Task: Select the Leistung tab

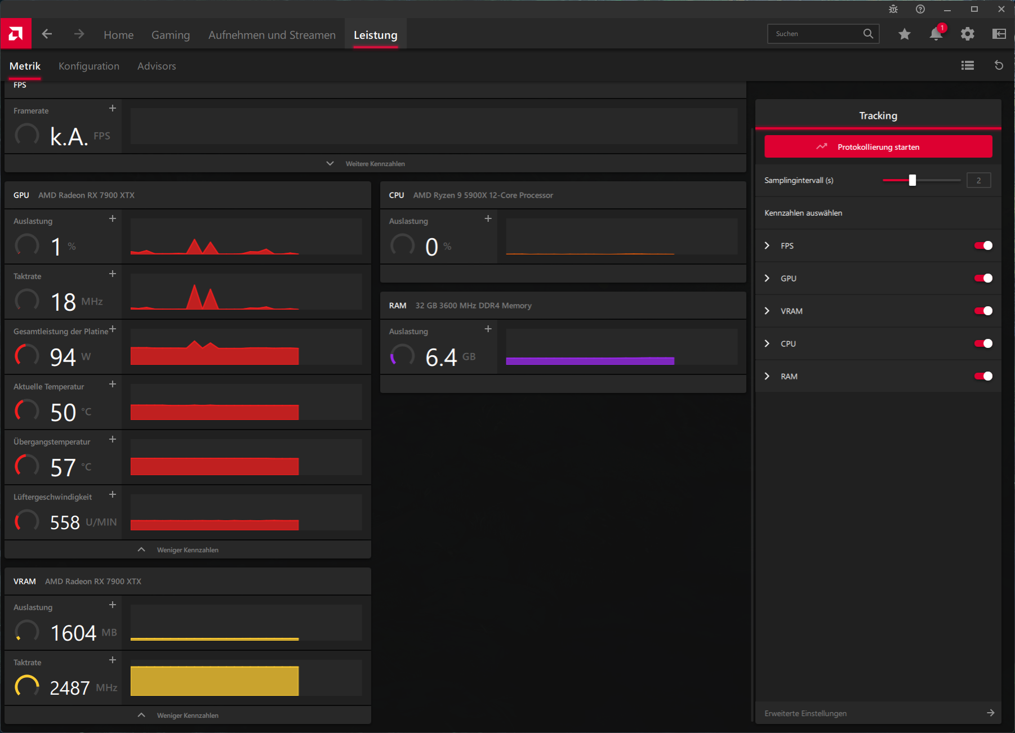Action: pyautogui.click(x=376, y=35)
